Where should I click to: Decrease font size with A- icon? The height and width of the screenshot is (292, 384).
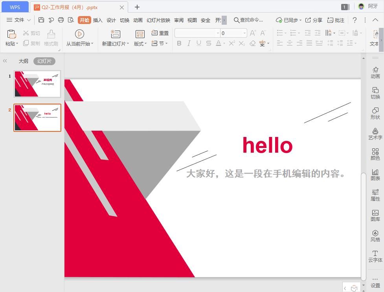click(263, 33)
